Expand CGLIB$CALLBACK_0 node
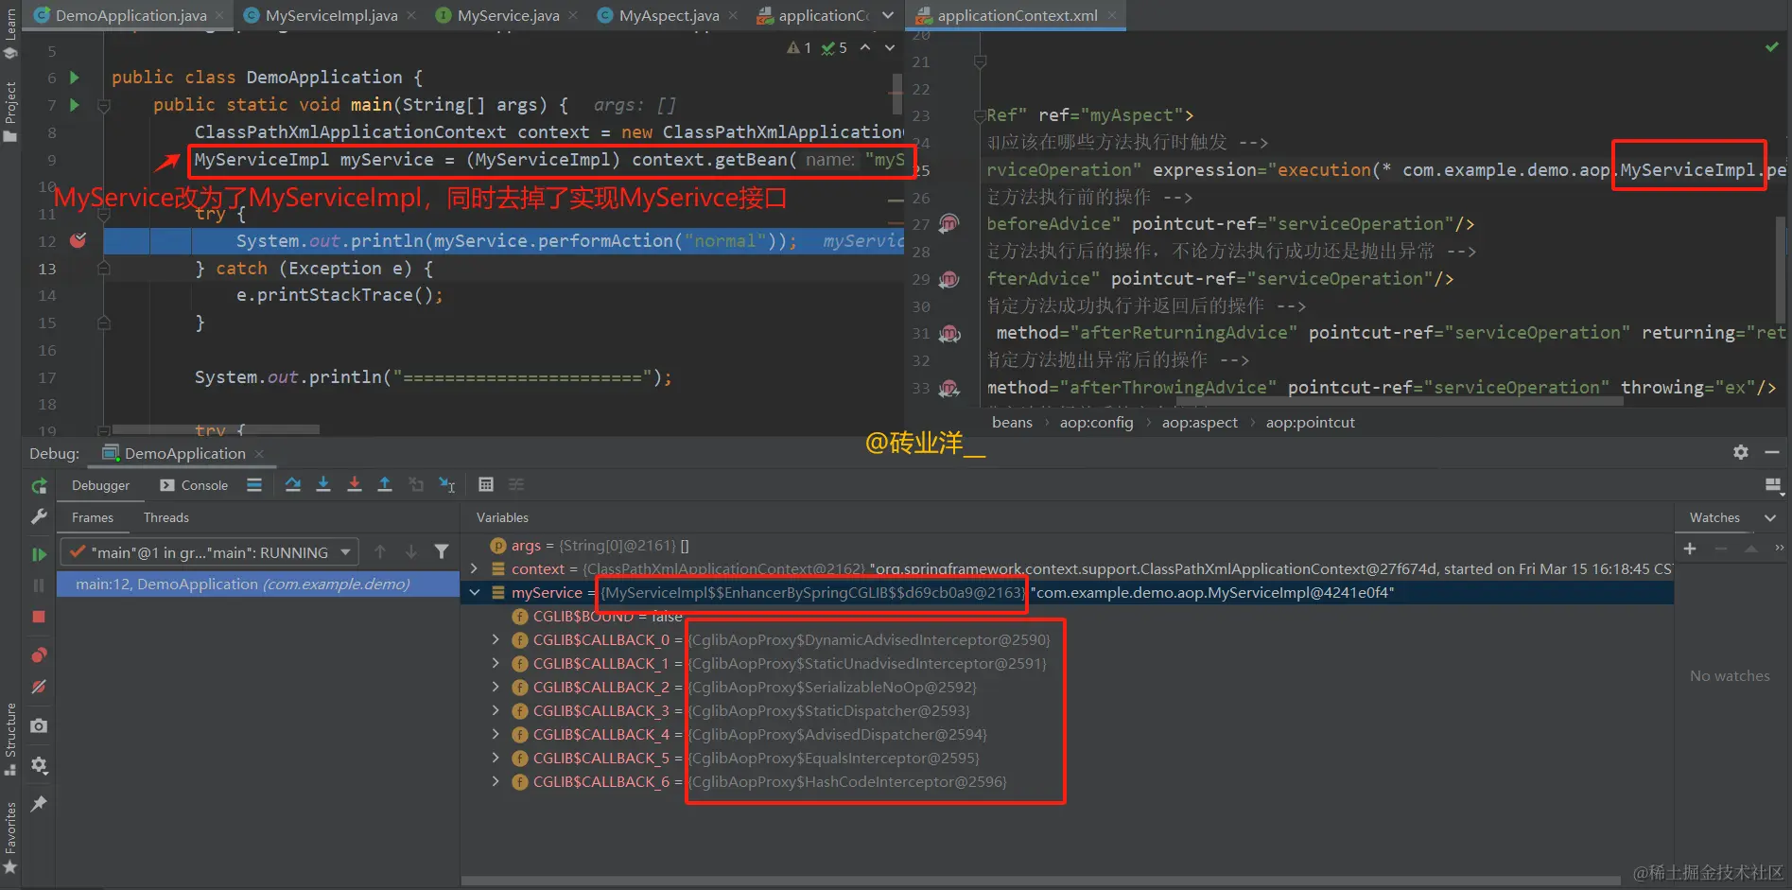 pyautogui.click(x=496, y=639)
